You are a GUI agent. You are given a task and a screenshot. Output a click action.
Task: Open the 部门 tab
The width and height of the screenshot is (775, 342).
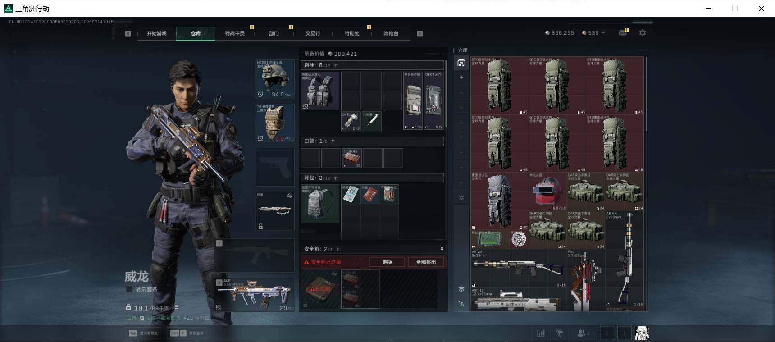(274, 33)
